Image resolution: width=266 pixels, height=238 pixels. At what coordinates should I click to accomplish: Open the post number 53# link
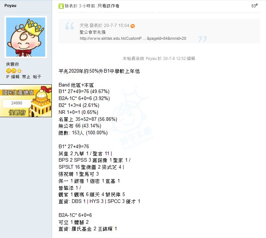point(254,5)
